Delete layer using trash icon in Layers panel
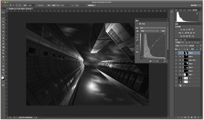This screenshot has height=120, width=204. (198, 117)
